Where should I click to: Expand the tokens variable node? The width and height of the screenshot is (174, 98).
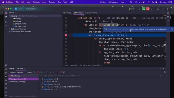(40, 90)
